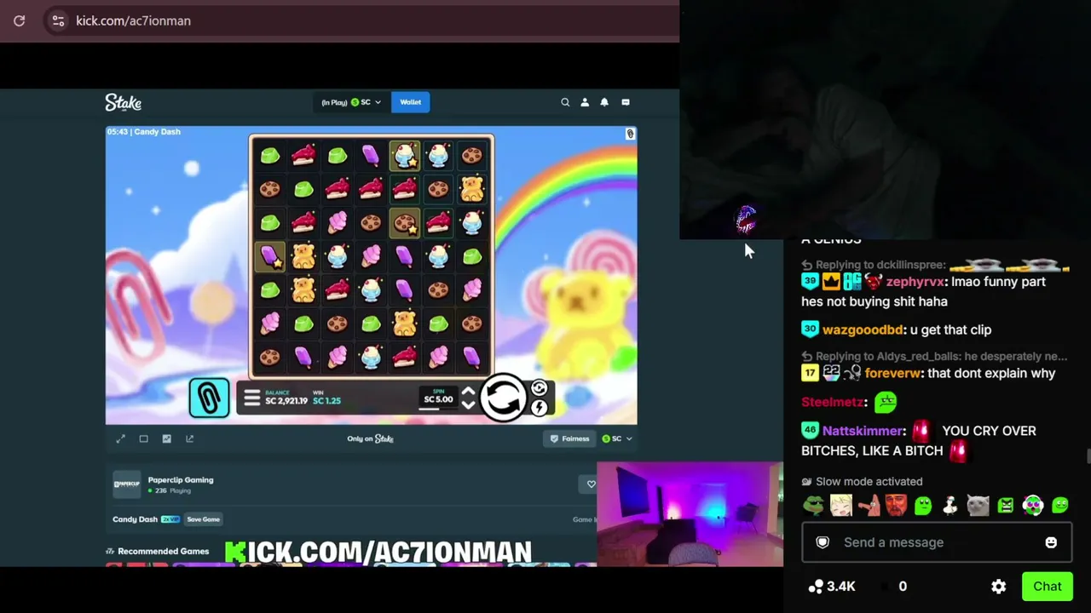Open Stake search magnifier

565,102
